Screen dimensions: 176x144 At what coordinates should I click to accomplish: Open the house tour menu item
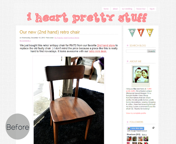[141, 9]
